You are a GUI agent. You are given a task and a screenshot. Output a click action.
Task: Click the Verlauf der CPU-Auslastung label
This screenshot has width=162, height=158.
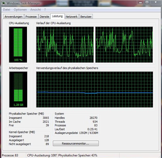pos(53,23)
